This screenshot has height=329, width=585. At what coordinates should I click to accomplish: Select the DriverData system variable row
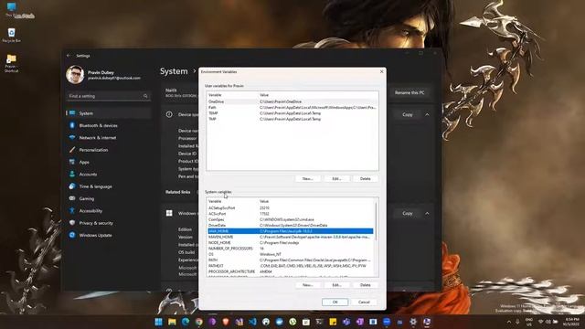click(291, 226)
